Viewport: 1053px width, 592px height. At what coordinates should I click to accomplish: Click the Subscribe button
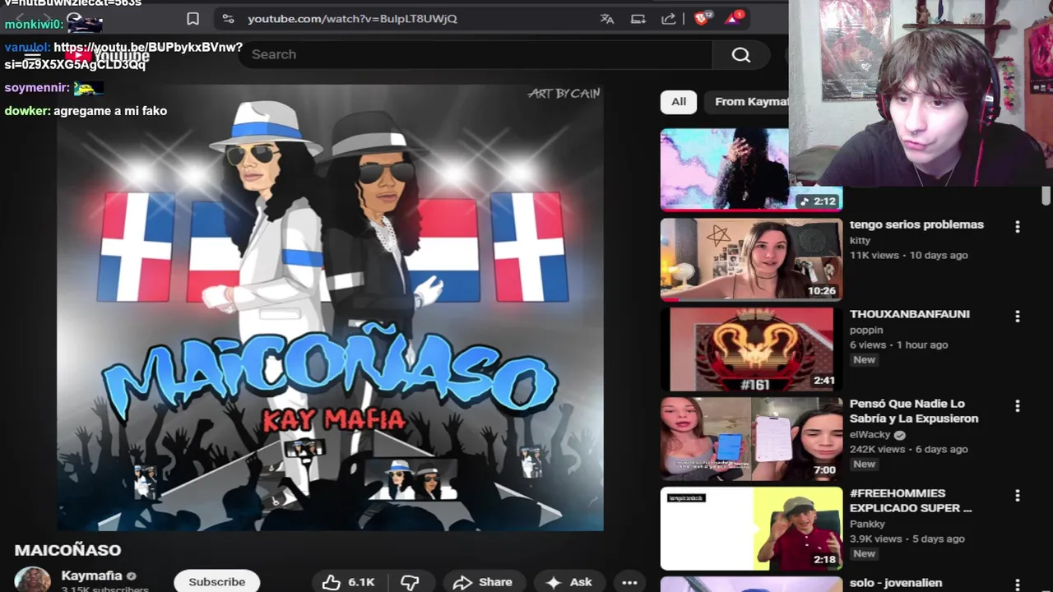(216, 581)
